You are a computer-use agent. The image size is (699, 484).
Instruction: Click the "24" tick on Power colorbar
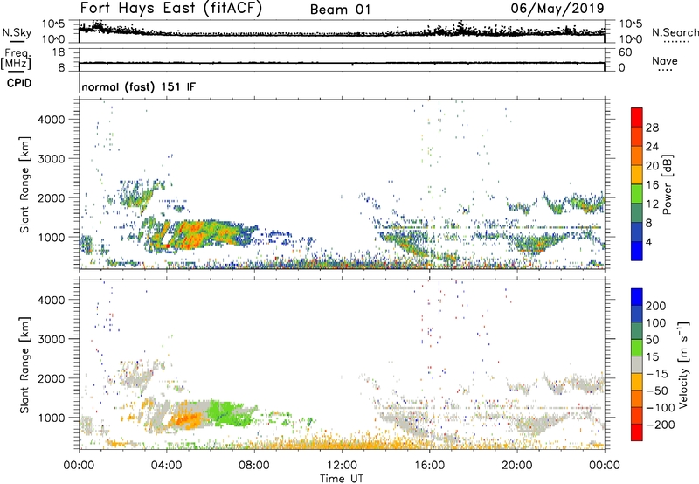(x=652, y=147)
